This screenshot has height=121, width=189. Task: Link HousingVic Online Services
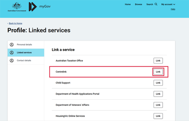(x=158, y=116)
